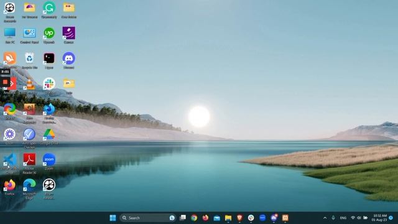Image resolution: width=398 pixels, height=224 pixels.
Task: Open the Google Drive desktop shortcut
Action: click(49, 137)
